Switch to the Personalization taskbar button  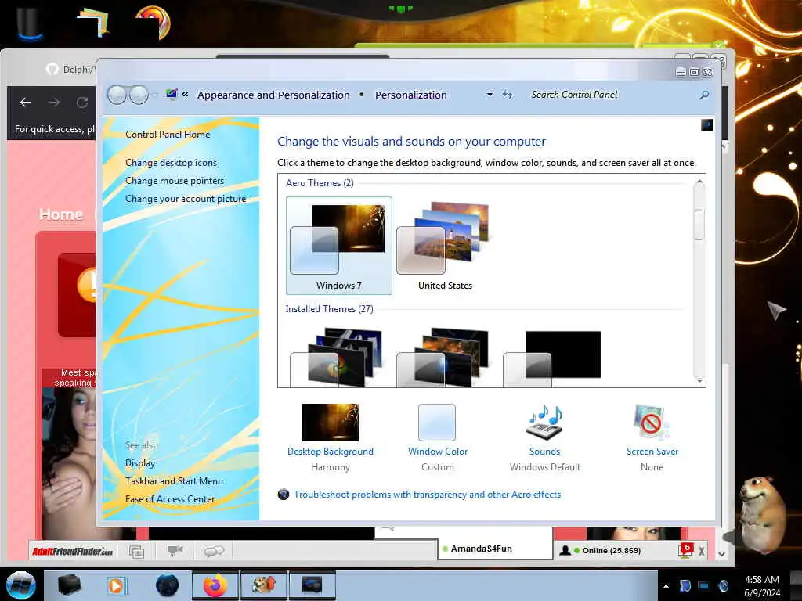point(312,585)
